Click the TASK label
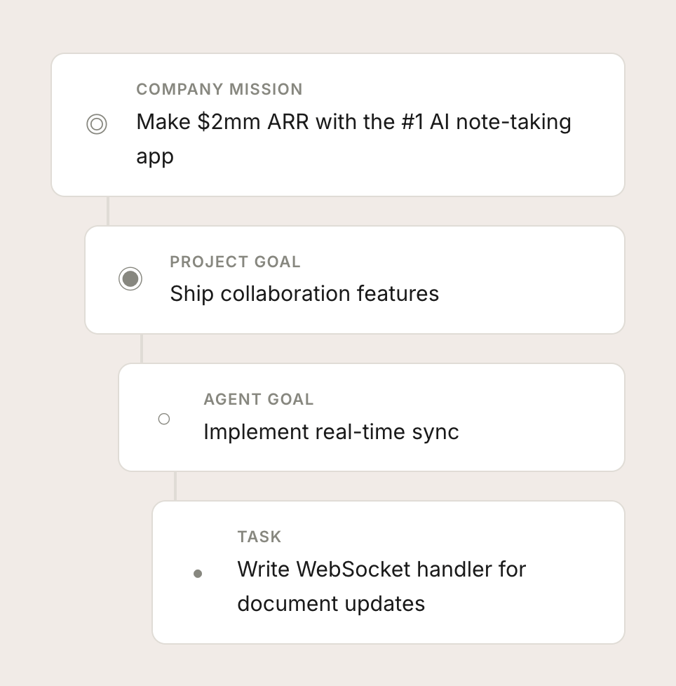The height and width of the screenshot is (686, 676). click(x=259, y=537)
